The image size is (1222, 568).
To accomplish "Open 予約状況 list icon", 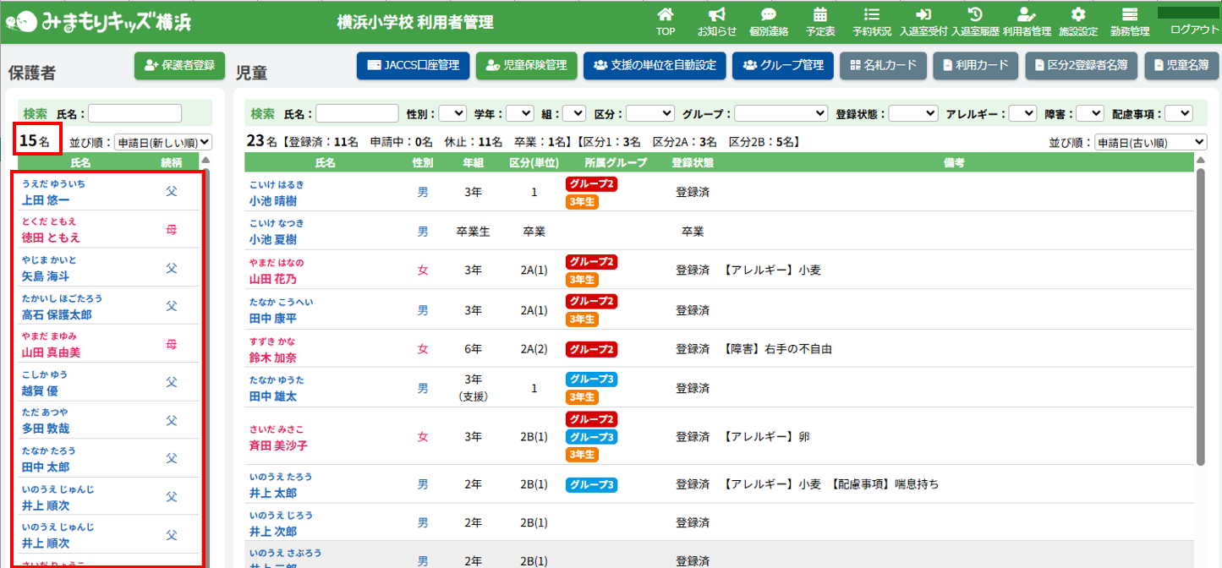I will coord(871,15).
